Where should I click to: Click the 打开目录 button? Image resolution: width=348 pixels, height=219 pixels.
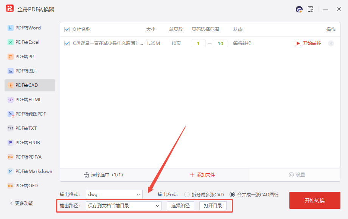tap(213, 206)
